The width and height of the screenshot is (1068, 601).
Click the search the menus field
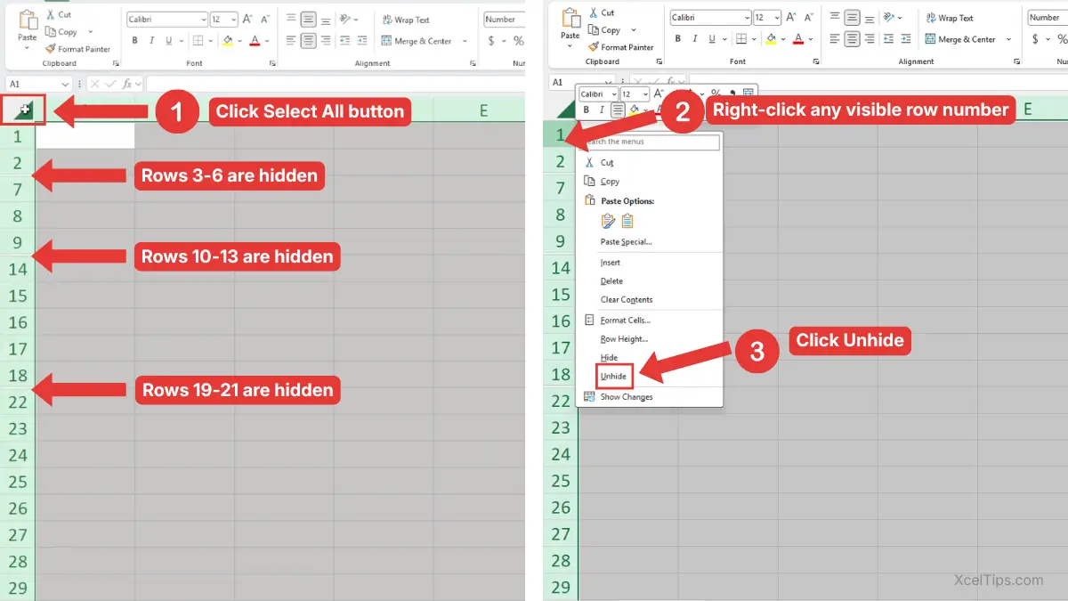pyautogui.click(x=651, y=142)
